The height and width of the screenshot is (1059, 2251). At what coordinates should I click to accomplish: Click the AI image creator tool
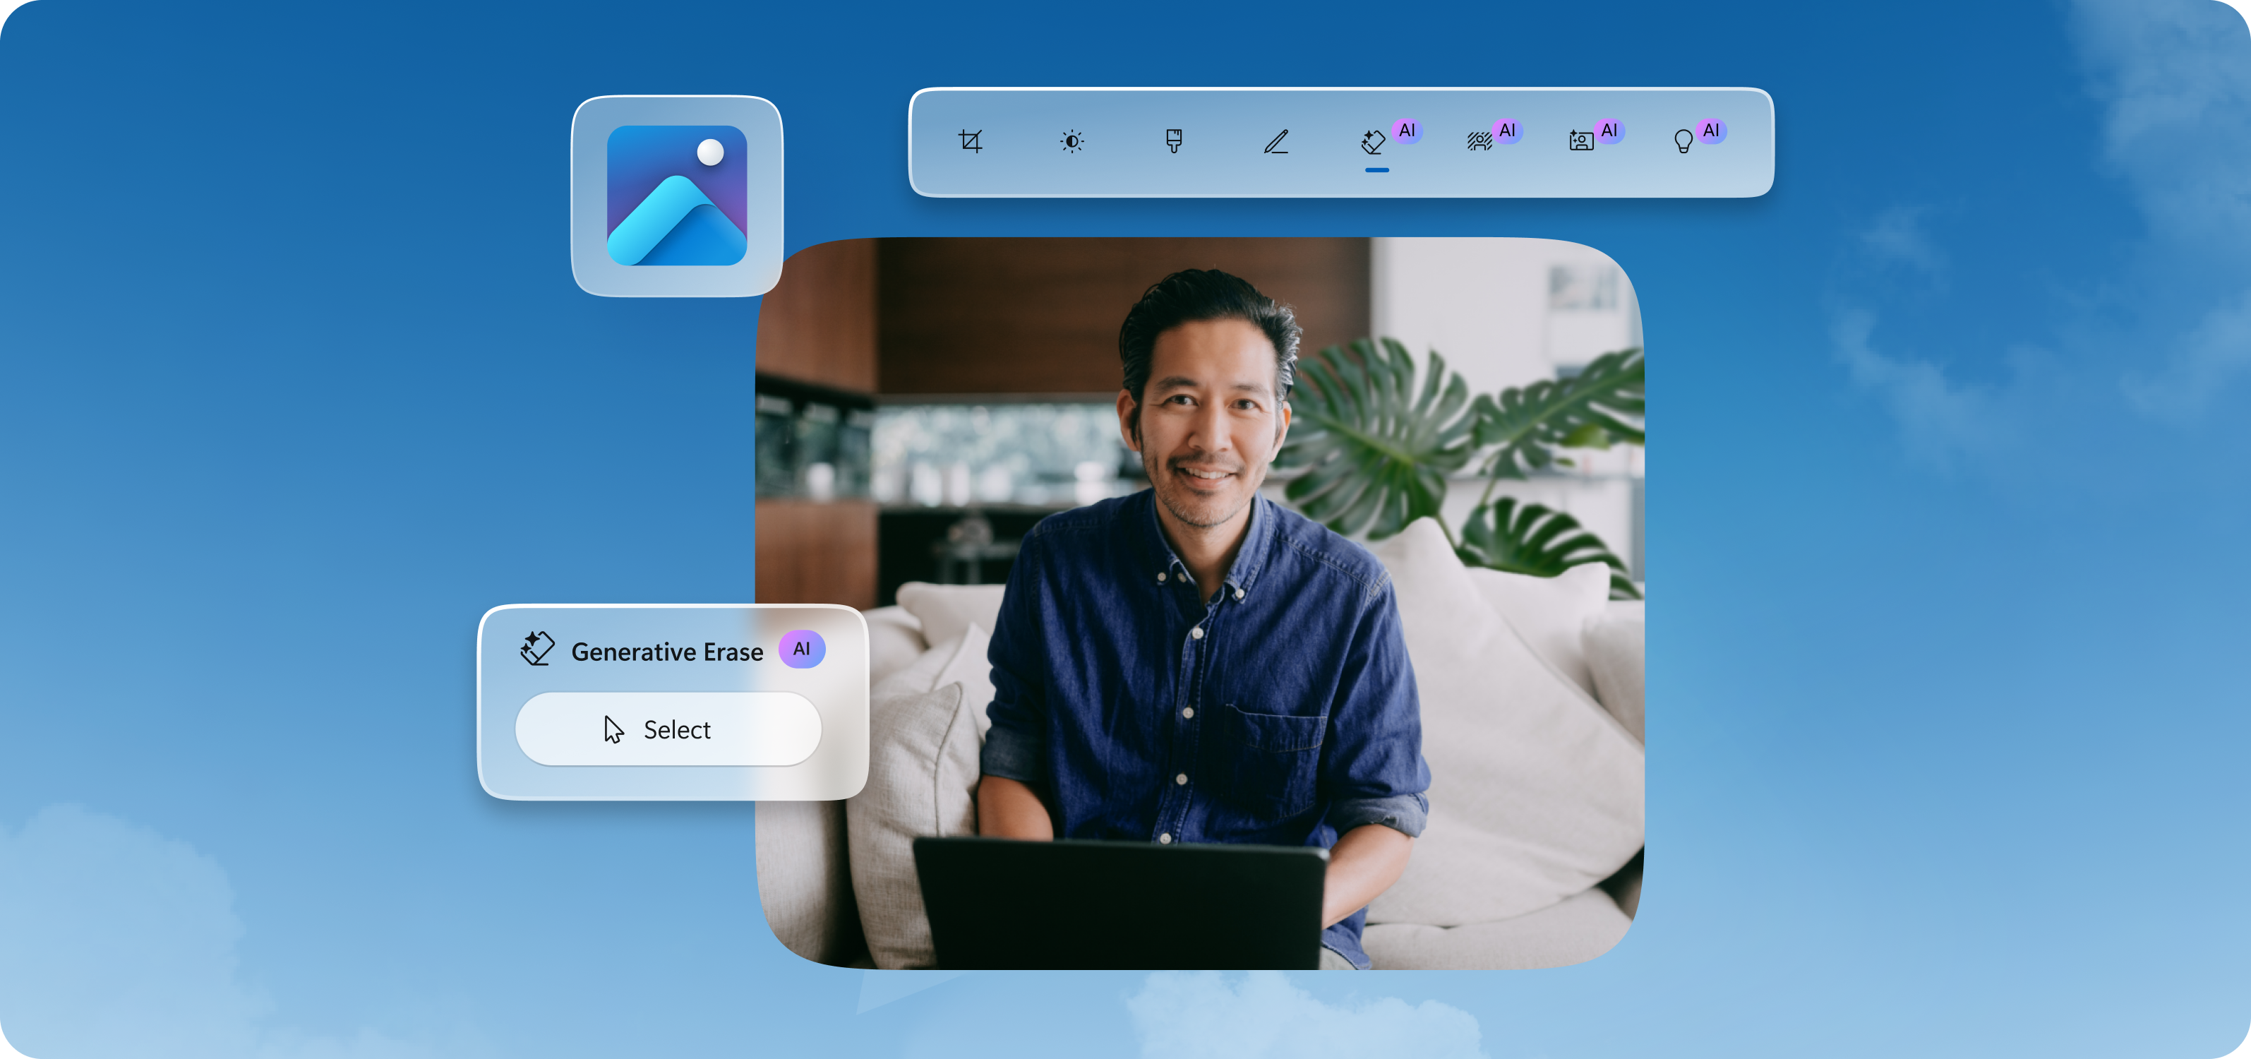(1580, 140)
